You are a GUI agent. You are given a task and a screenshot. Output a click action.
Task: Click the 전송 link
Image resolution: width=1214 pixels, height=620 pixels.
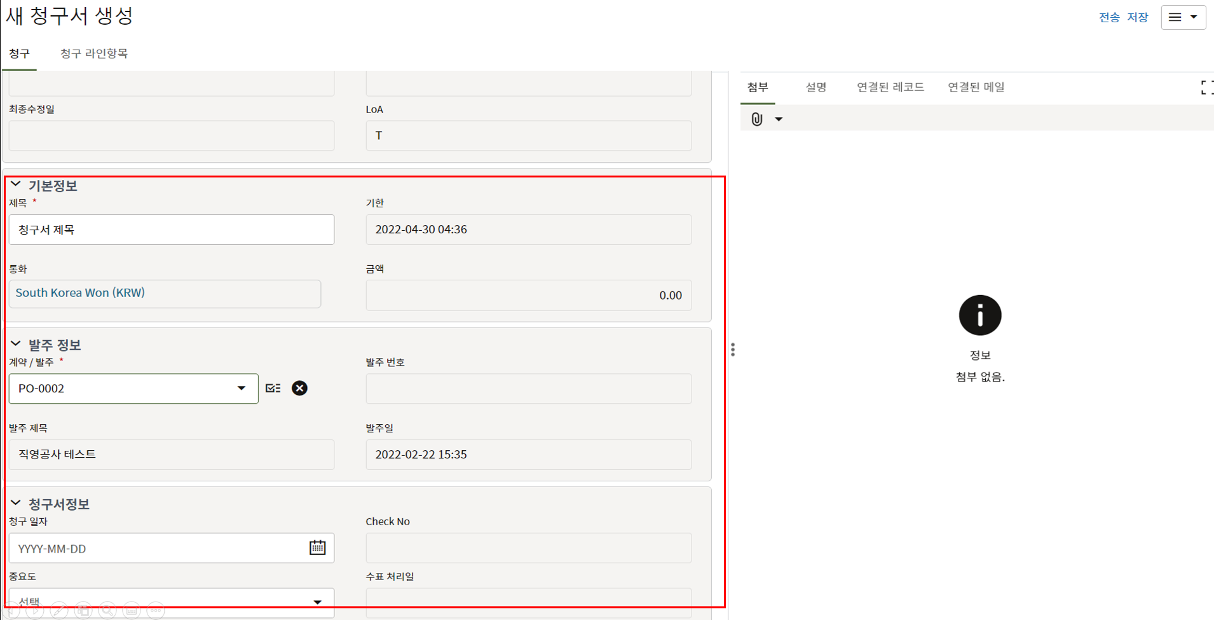[x=1108, y=17]
